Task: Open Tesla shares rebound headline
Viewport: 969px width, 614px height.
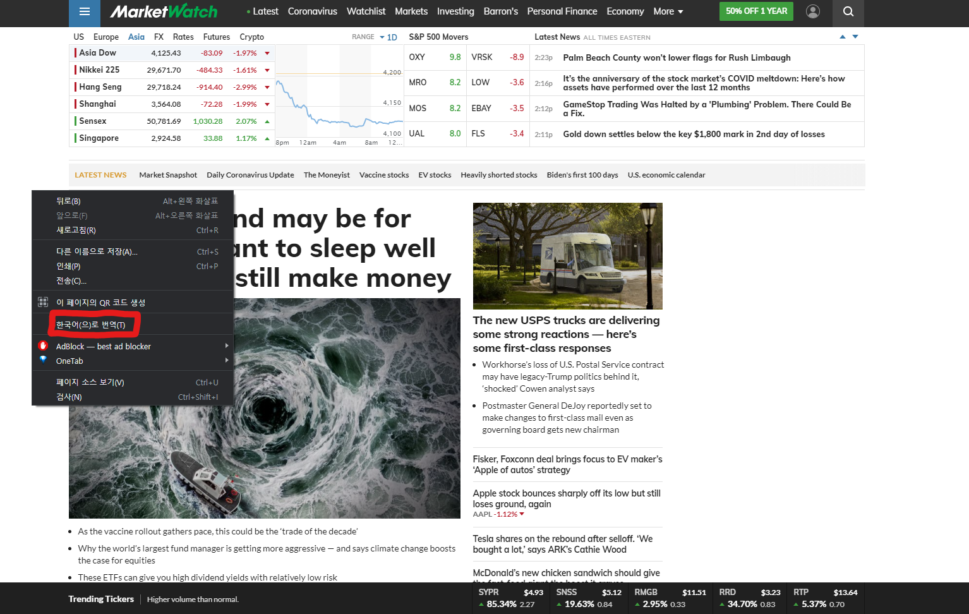Action: tap(563, 544)
